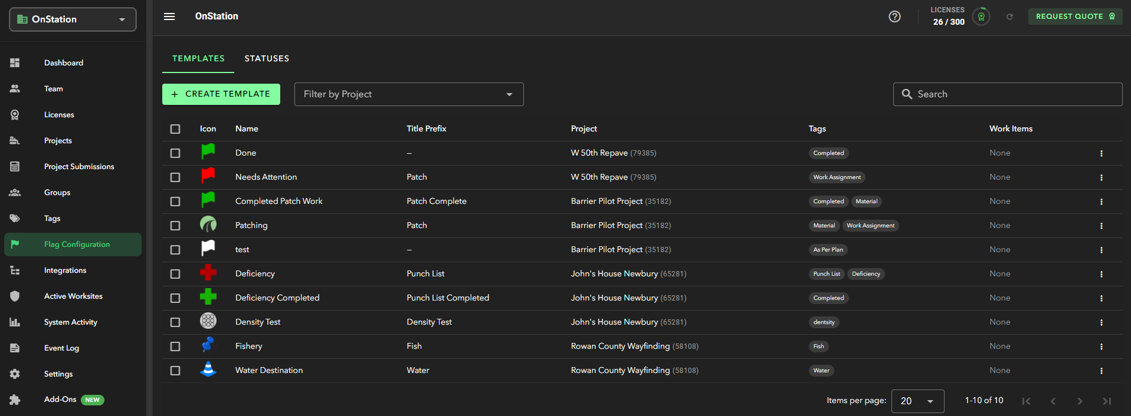Click the blue pushpin icon for Fishery
The height and width of the screenshot is (416, 1131).
208,345
